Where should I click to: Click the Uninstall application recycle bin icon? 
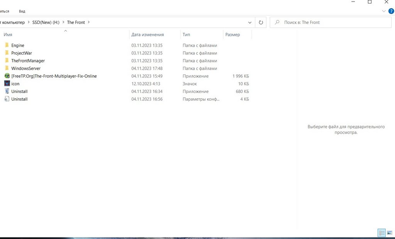click(7, 91)
